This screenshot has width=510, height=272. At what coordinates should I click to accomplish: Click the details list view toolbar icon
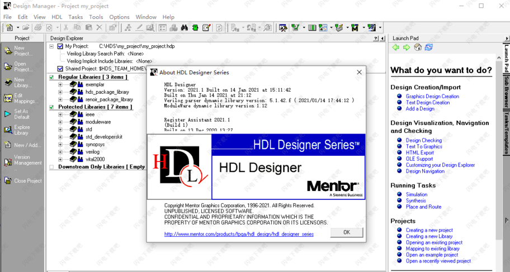tap(163, 27)
